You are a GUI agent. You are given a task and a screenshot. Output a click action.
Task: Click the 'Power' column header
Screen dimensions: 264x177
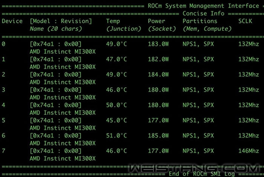(x=157, y=21)
